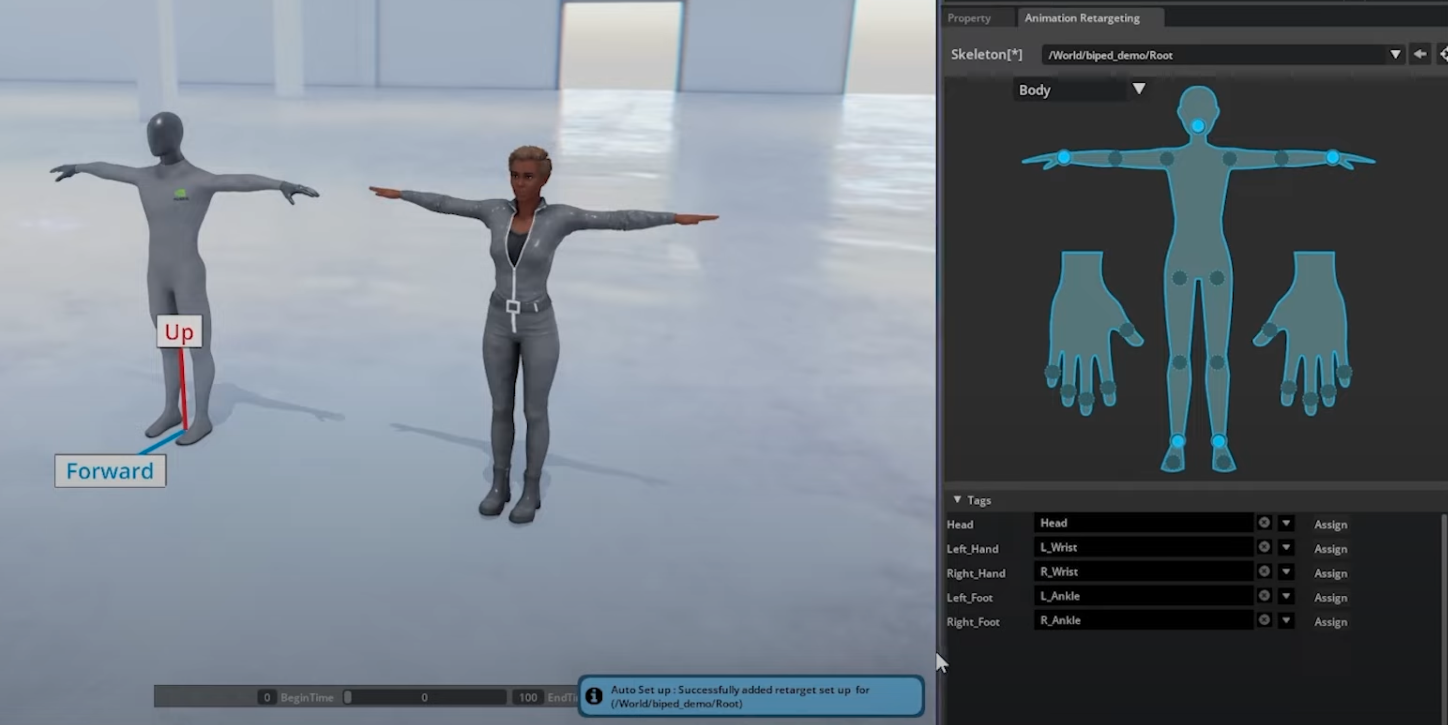Click the character's left wrist joint node
This screenshot has height=725, width=1448.
(x=1333, y=158)
